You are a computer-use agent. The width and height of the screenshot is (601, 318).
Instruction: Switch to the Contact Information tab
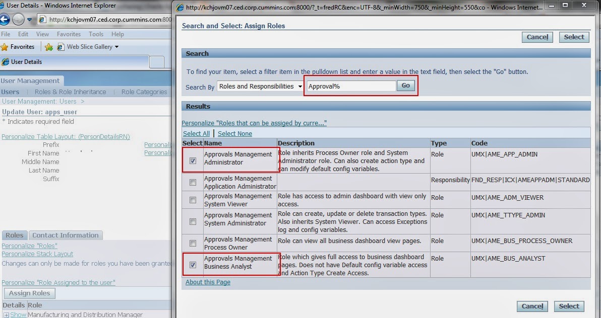66,235
